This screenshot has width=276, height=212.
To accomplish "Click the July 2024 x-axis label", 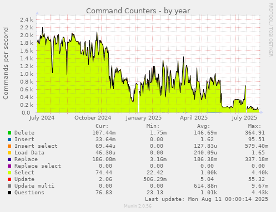I will [42, 118].
